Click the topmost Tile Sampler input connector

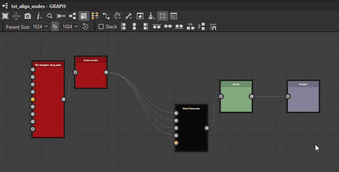[x=33, y=70]
